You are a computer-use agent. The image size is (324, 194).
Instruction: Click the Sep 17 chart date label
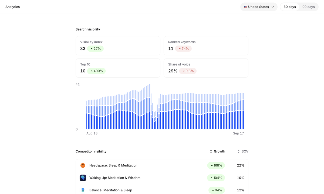(238, 133)
